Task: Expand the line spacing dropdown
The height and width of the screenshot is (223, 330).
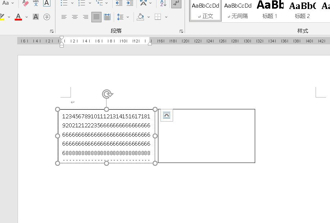Action: click(128, 17)
